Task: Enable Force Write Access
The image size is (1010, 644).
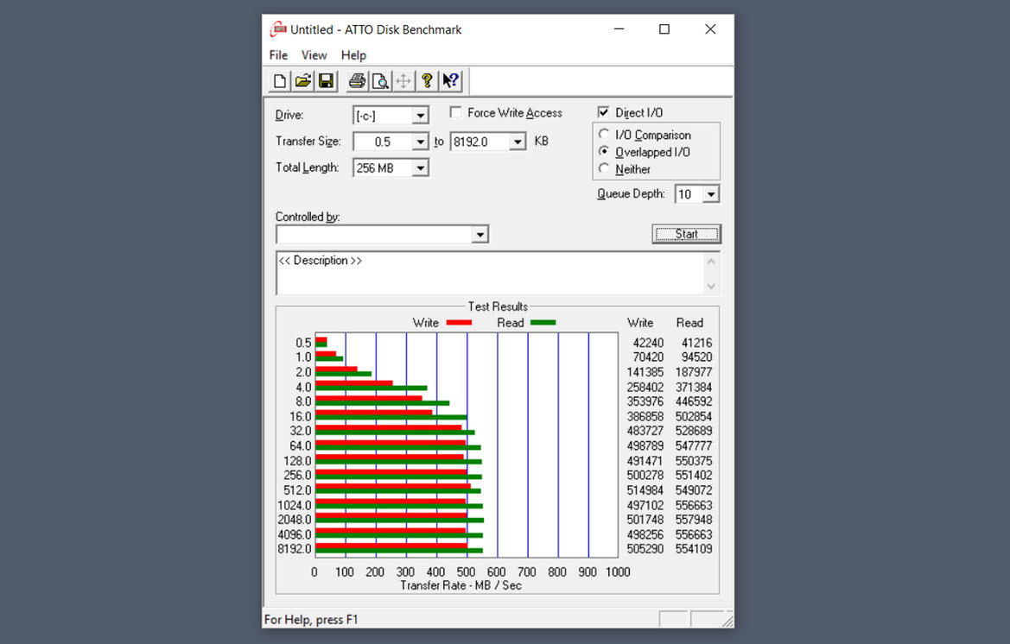Action: point(455,112)
